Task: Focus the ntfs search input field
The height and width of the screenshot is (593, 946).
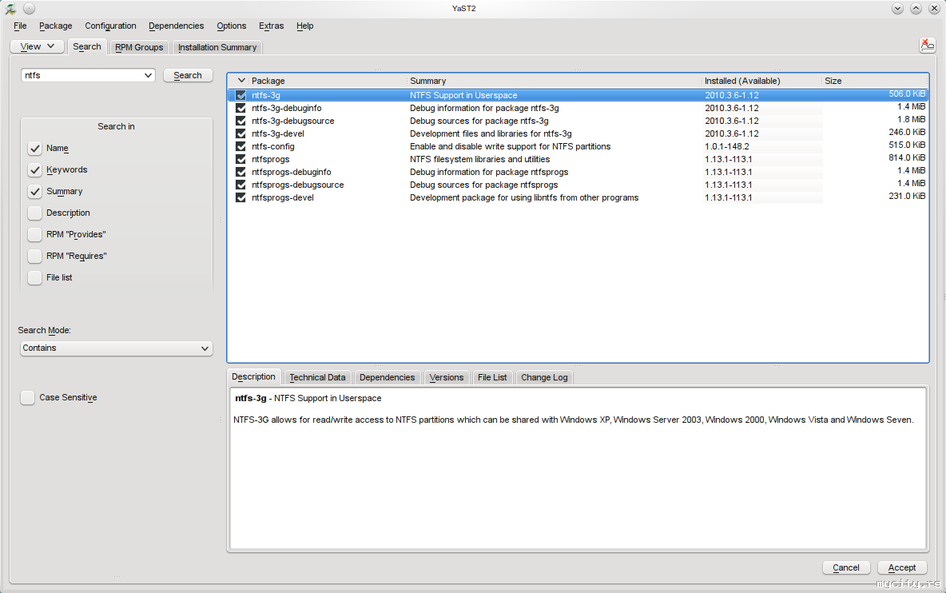Action: pos(82,75)
